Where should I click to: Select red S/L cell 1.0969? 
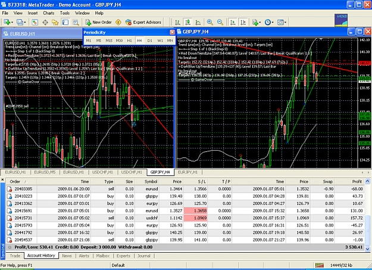(x=195, y=218)
